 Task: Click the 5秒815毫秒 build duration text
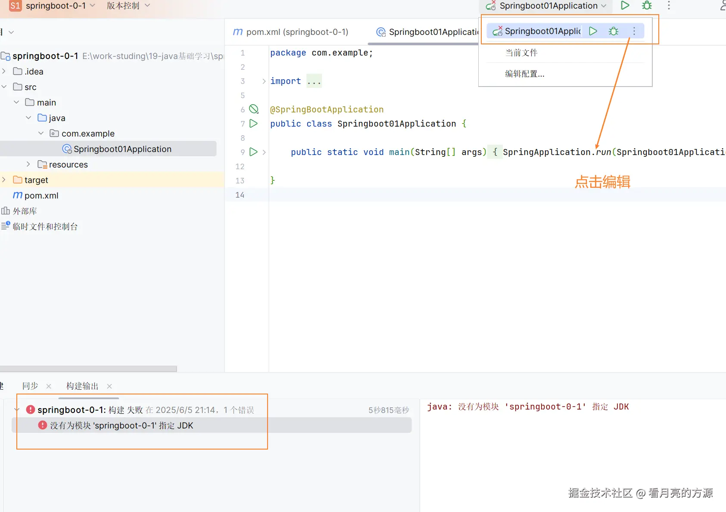click(388, 410)
